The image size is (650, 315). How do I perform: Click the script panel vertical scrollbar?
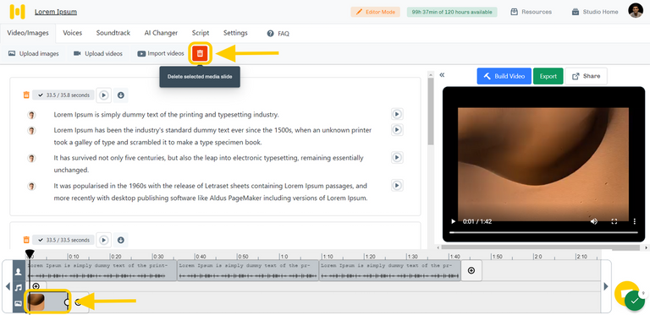(430, 111)
